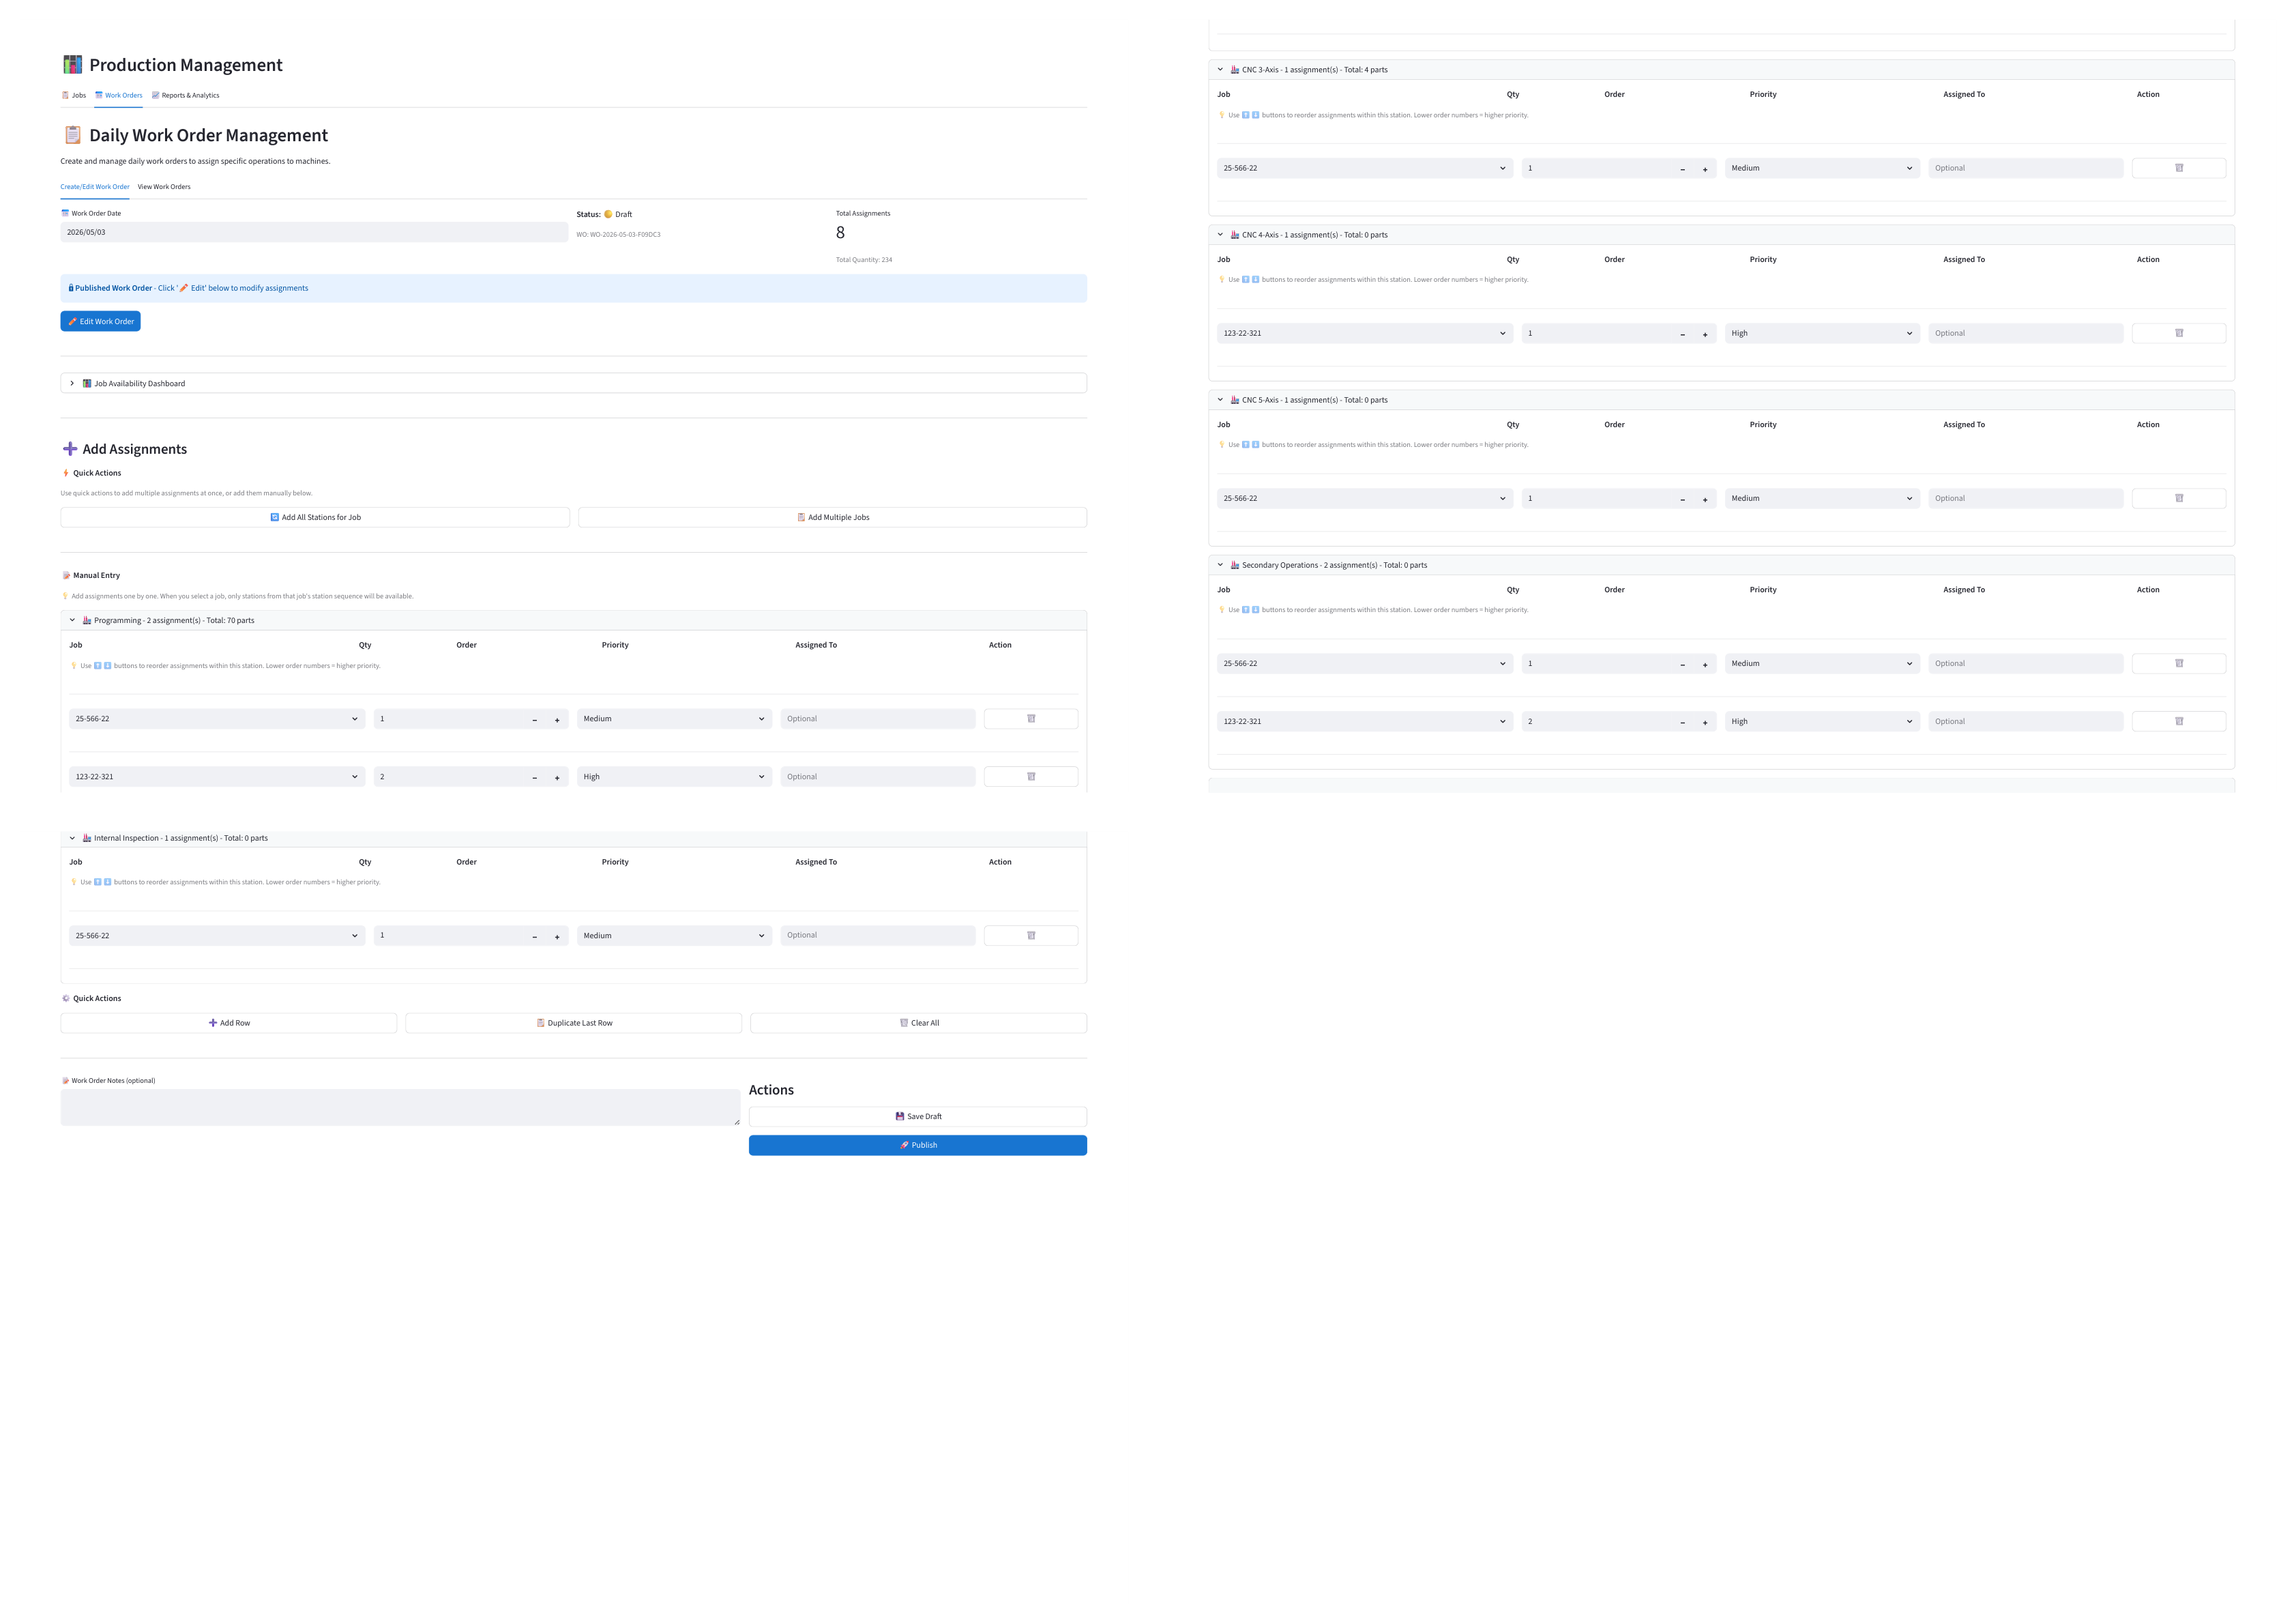Image resolution: width=2296 pixels, height=1624 pixels.
Task: Click the Add Row button
Action: (x=229, y=1023)
